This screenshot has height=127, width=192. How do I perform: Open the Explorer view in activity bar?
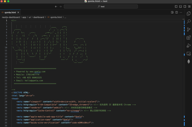(189, 14)
